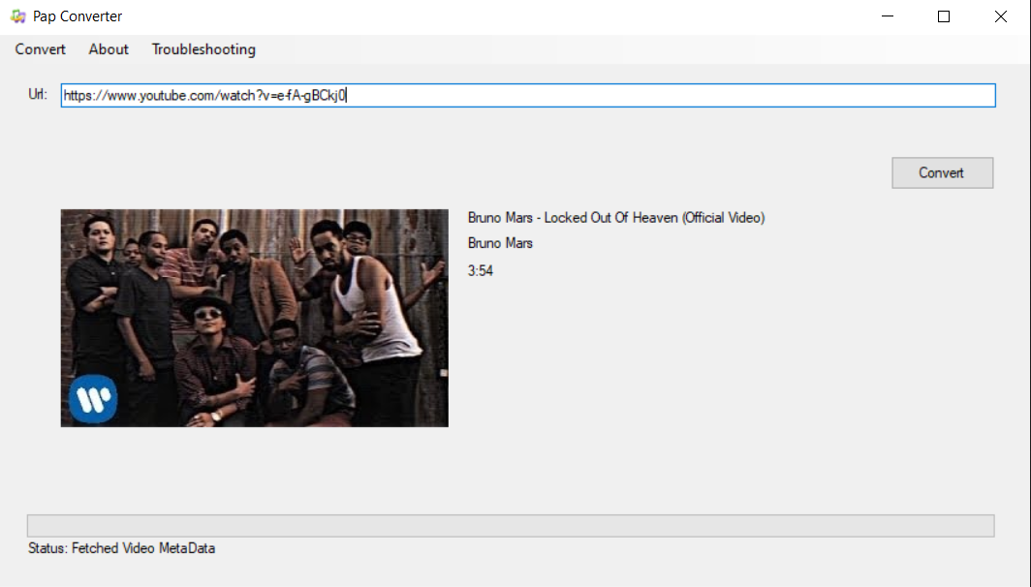Open the About menu
Viewport: 1031px width, 587px height.
[x=109, y=49]
